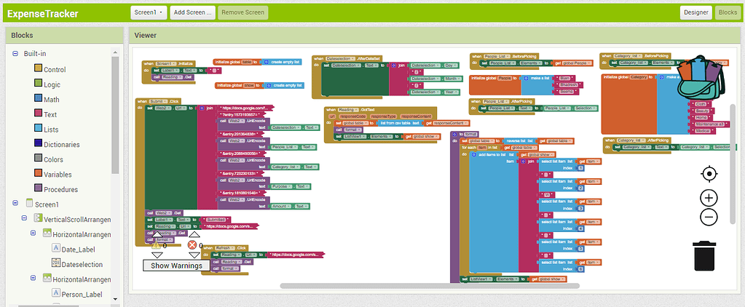Open the Math blocks category
This screenshot has height=307, width=745.
tap(39, 100)
